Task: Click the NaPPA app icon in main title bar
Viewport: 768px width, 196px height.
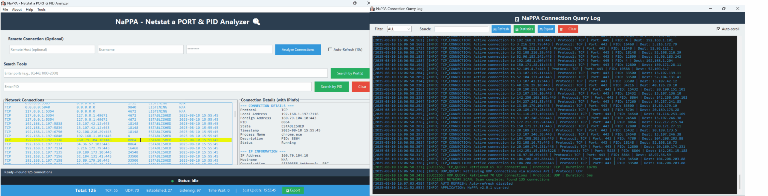Action: pyautogui.click(x=3, y=3)
